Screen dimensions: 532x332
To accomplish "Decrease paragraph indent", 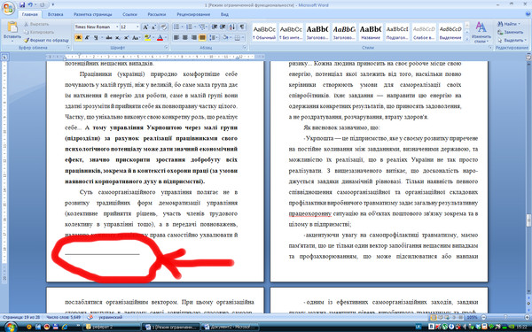I will 214,27.
